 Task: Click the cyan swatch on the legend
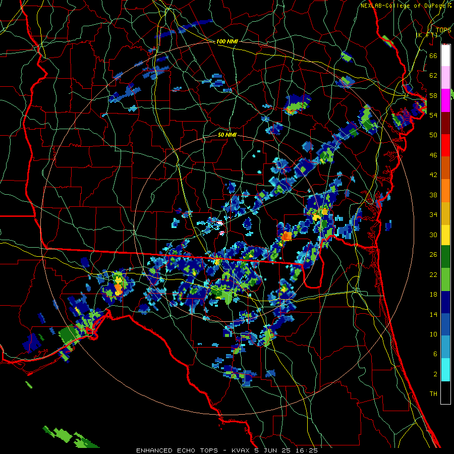coord(445,370)
